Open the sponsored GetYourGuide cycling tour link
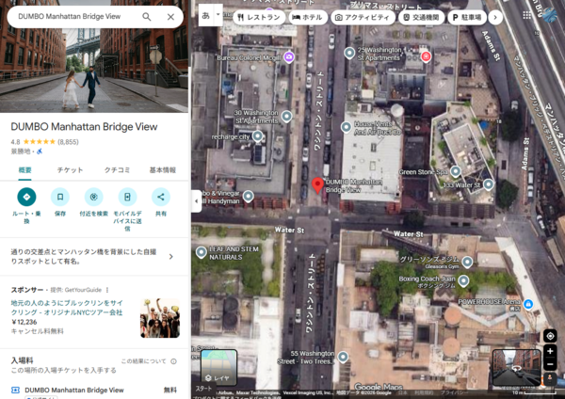This screenshot has width=565, height=399. coord(67,308)
